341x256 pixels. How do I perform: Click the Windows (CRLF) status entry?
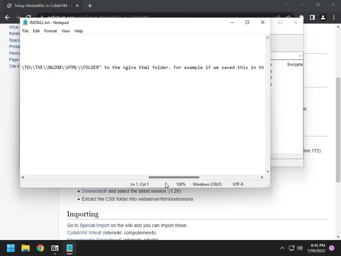(x=207, y=184)
